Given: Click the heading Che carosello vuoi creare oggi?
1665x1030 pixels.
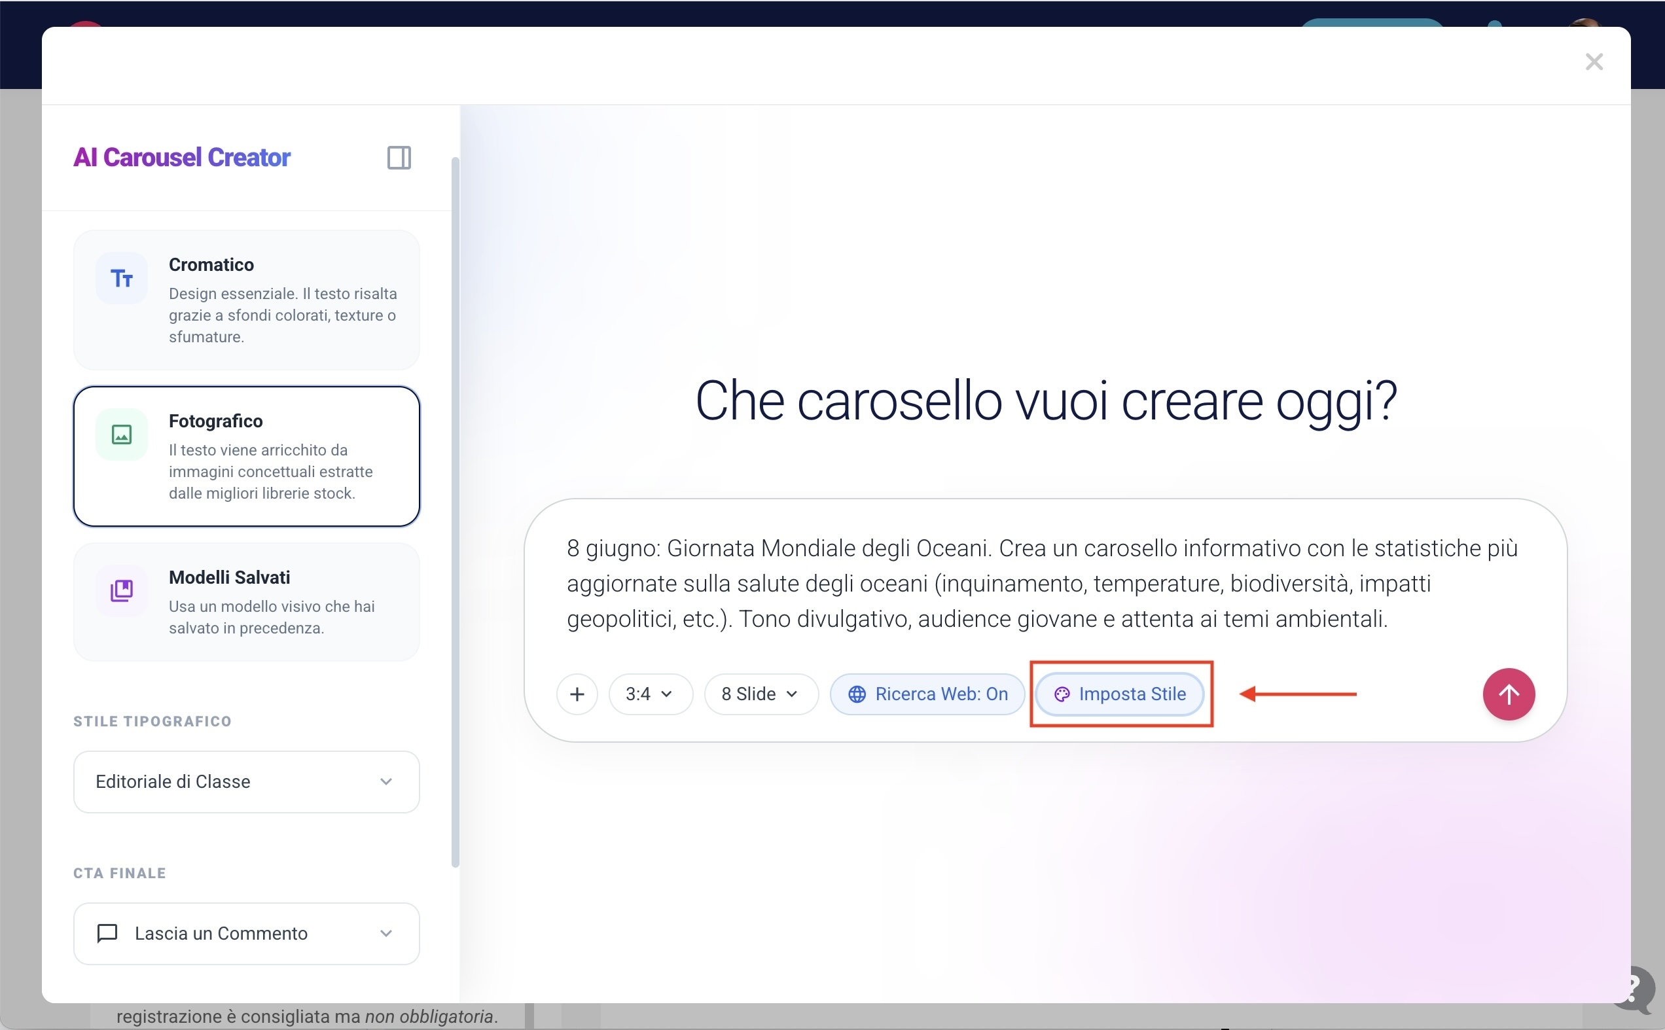Looking at the screenshot, I should (x=1046, y=401).
